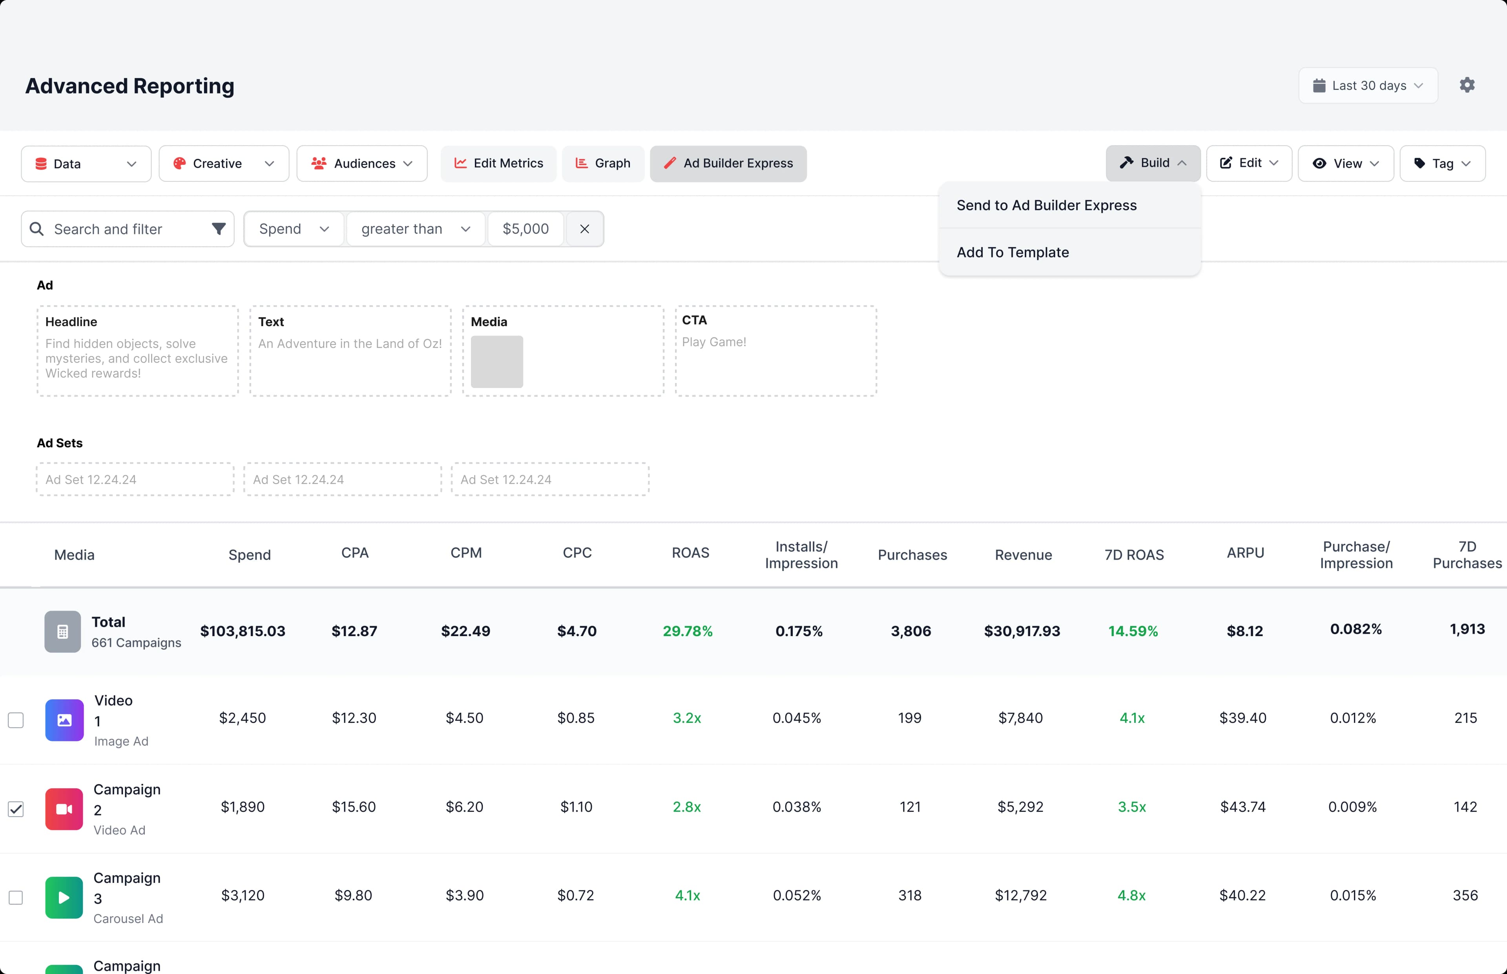Select Send to Ad Builder Express menu option
This screenshot has height=974, width=1507.
pyautogui.click(x=1046, y=205)
